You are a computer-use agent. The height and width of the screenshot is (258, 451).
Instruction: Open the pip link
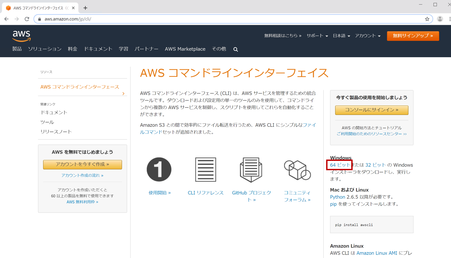(333, 204)
